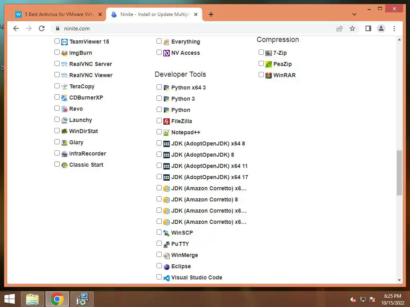Click the ninite.com address bar
Viewport: 410px width, 307px height.
pos(193,28)
